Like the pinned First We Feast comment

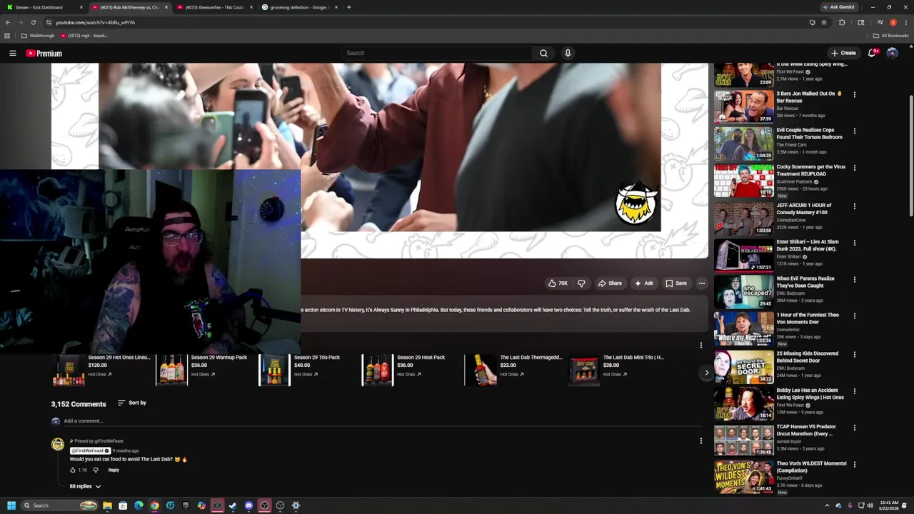tap(73, 470)
